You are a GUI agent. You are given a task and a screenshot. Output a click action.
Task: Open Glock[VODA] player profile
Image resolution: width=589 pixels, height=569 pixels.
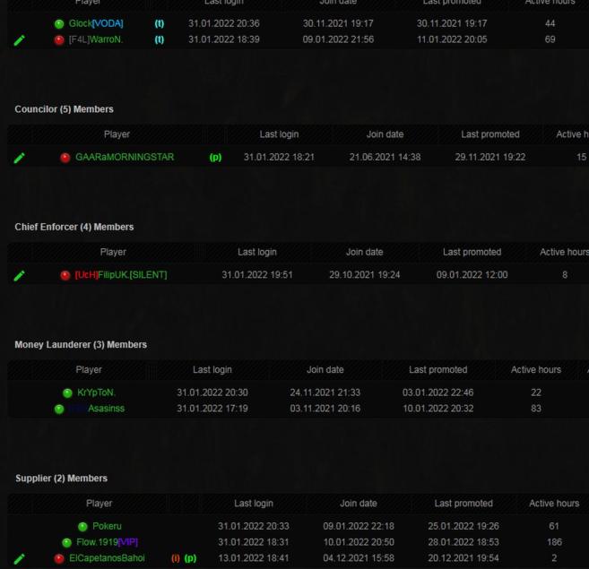click(x=96, y=23)
